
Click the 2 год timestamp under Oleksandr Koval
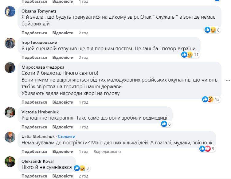coord(84,176)
